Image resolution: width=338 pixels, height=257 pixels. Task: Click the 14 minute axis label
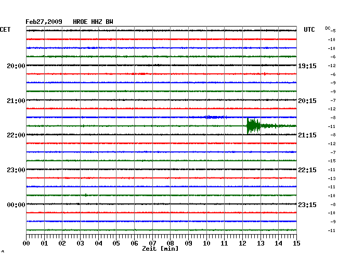[278, 243]
